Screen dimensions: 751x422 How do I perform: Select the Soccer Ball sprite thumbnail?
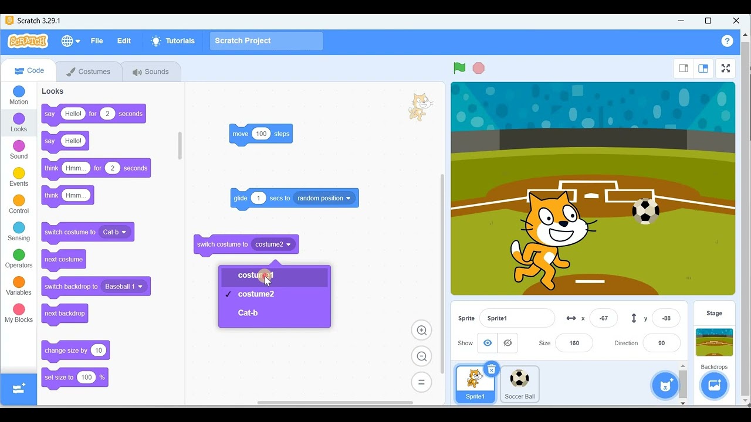click(x=520, y=384)
